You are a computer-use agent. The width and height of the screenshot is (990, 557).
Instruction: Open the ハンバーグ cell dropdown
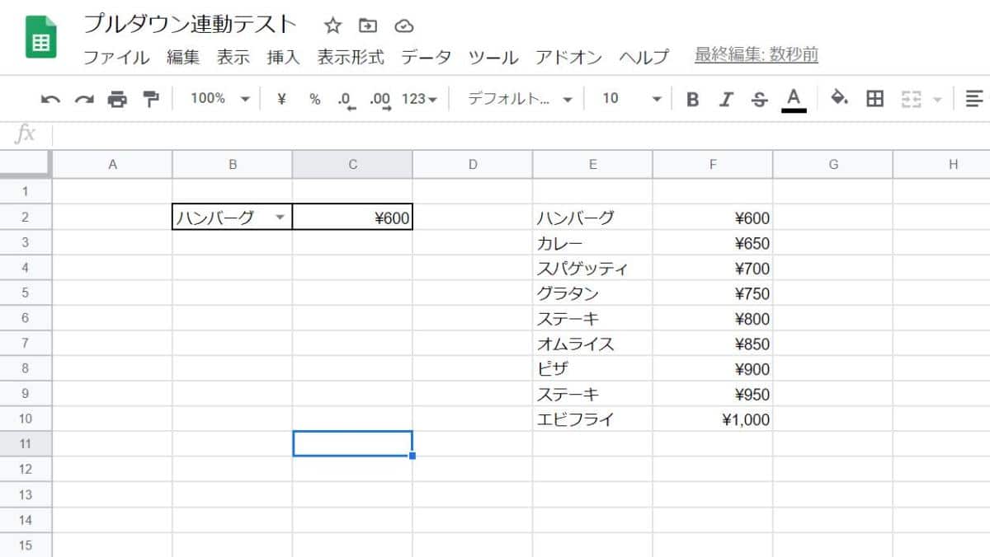point(280,218)
